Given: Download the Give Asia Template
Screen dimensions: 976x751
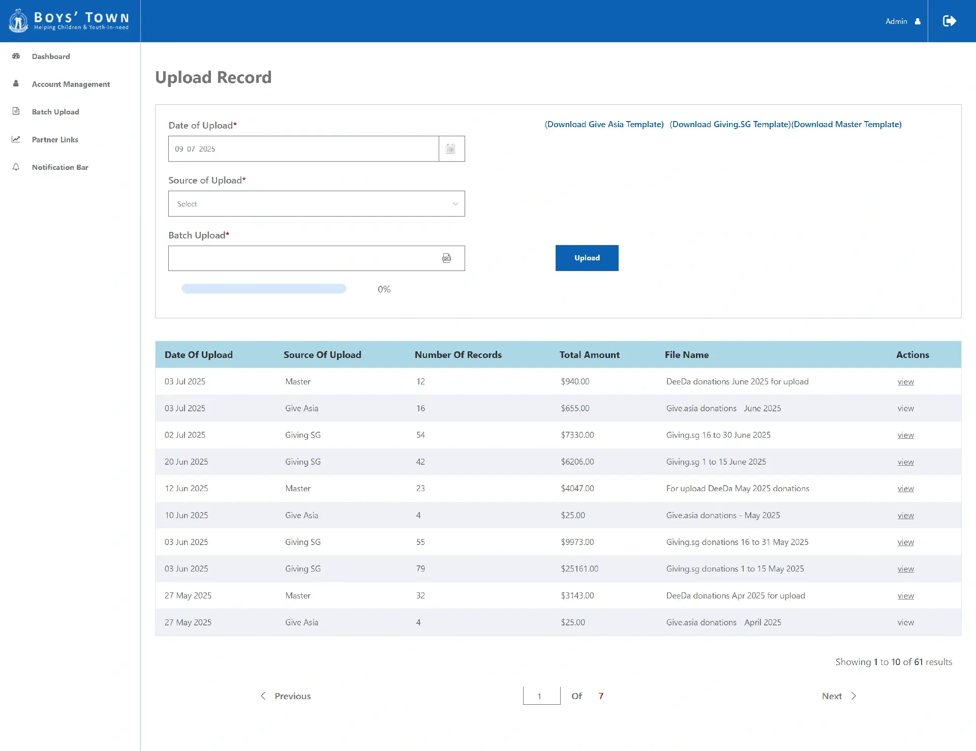Looking at the screenshot, I should coord(604,125).
